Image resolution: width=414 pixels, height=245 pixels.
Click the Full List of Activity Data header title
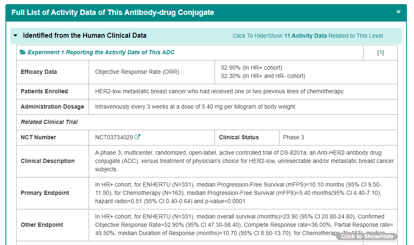click(113, 12)
